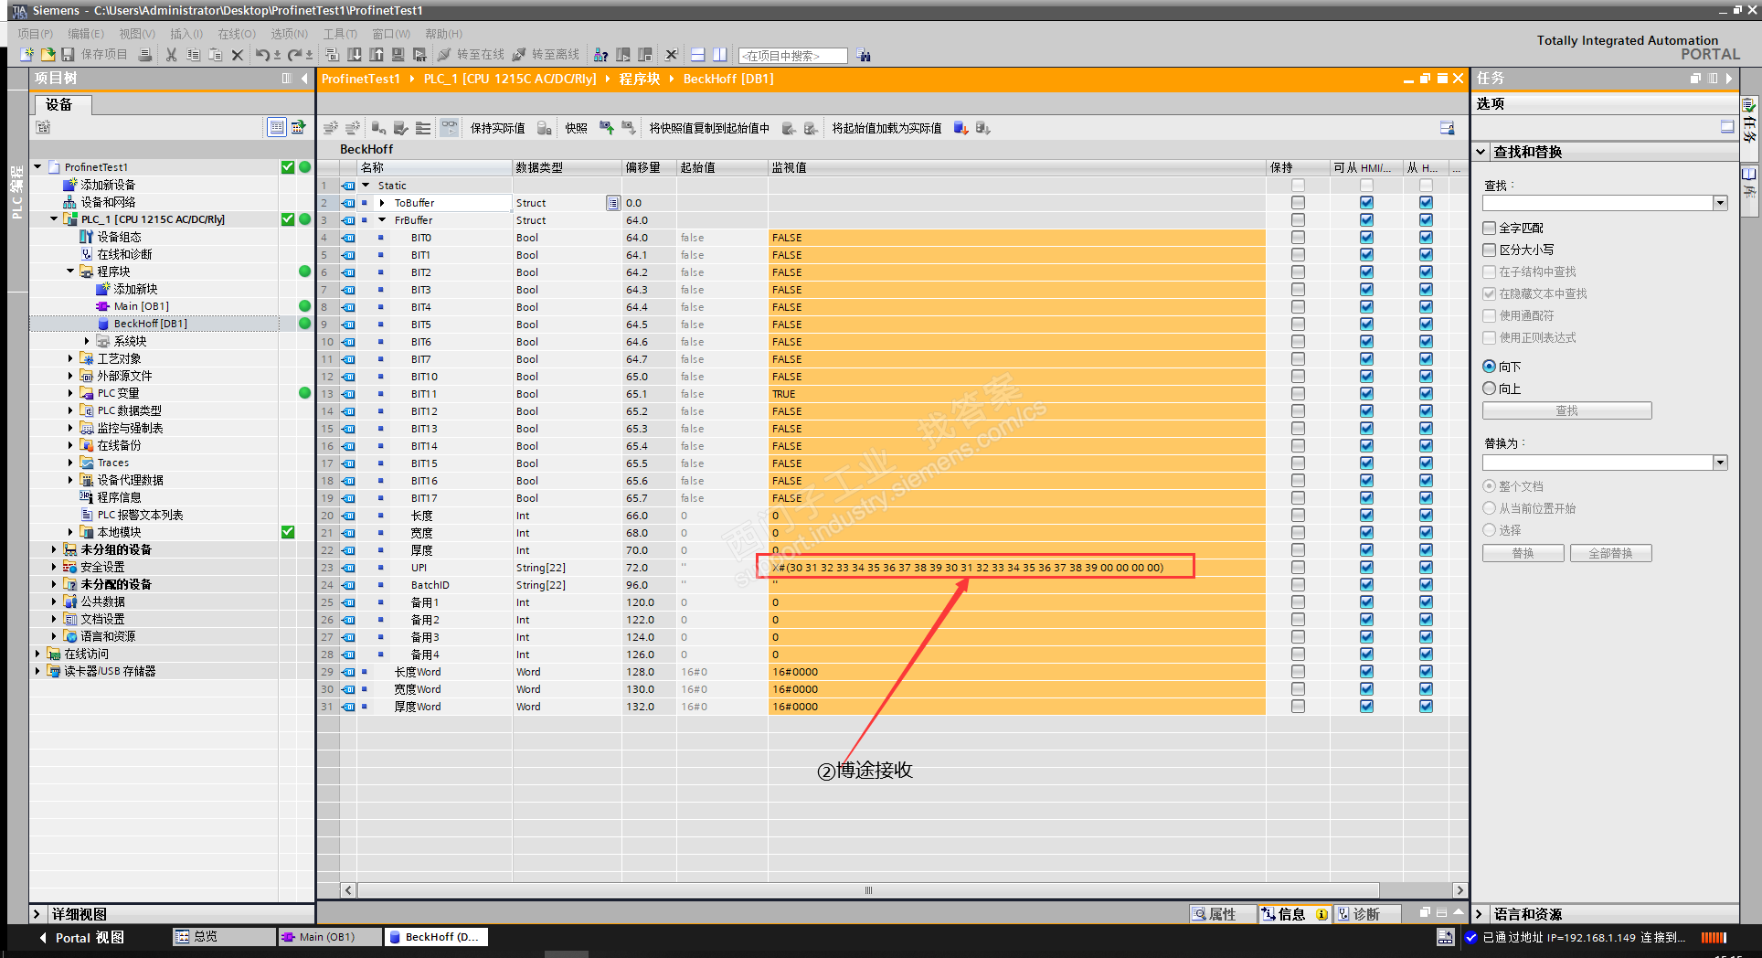Enable the case sensitive checkbox
Image resolution: width=1762 pixels, height=958 pixels.
point(1490,250)
